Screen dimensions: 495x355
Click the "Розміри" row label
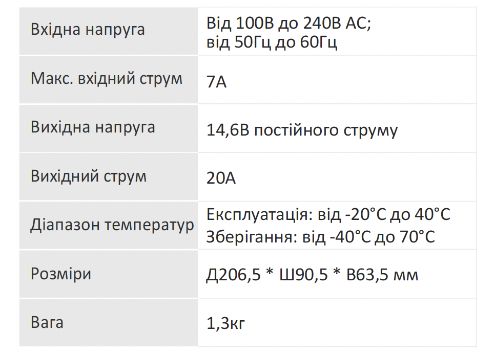pyautogui.click(x=61, y=274)
